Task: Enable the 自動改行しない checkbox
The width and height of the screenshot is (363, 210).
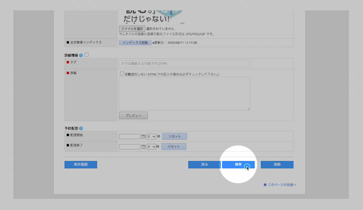Action: (x=122, y=74)
